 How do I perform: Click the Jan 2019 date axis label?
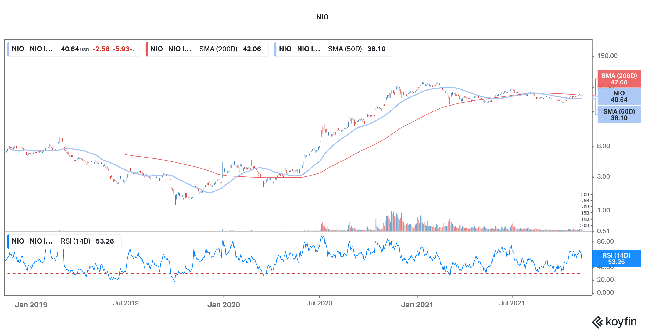pos(31,305)
